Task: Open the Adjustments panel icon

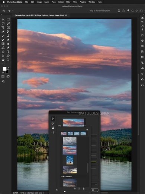Action: click(142, 41)
